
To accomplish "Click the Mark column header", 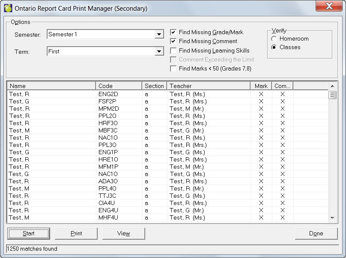I will 261,86.
